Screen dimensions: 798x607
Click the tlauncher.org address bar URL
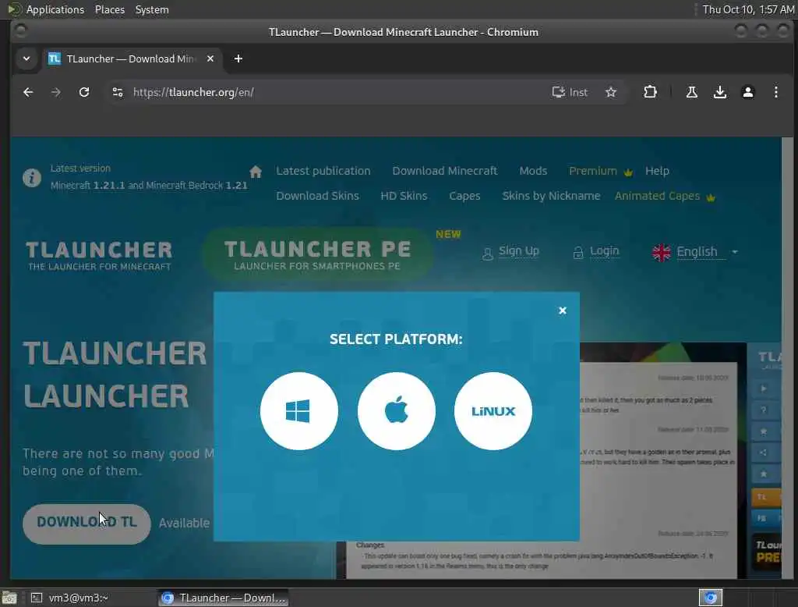pos(193,92)
